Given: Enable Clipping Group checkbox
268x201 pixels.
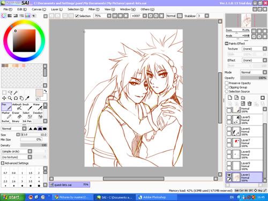Looking at the screenshot, I should click(x=227, y=87).
